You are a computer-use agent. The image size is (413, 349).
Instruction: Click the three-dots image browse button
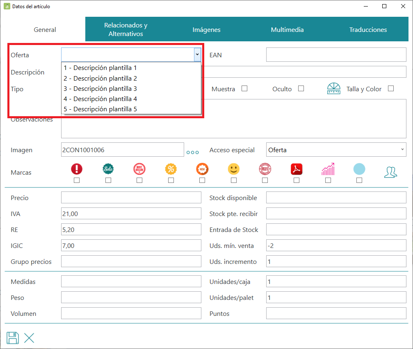[192, 153]
